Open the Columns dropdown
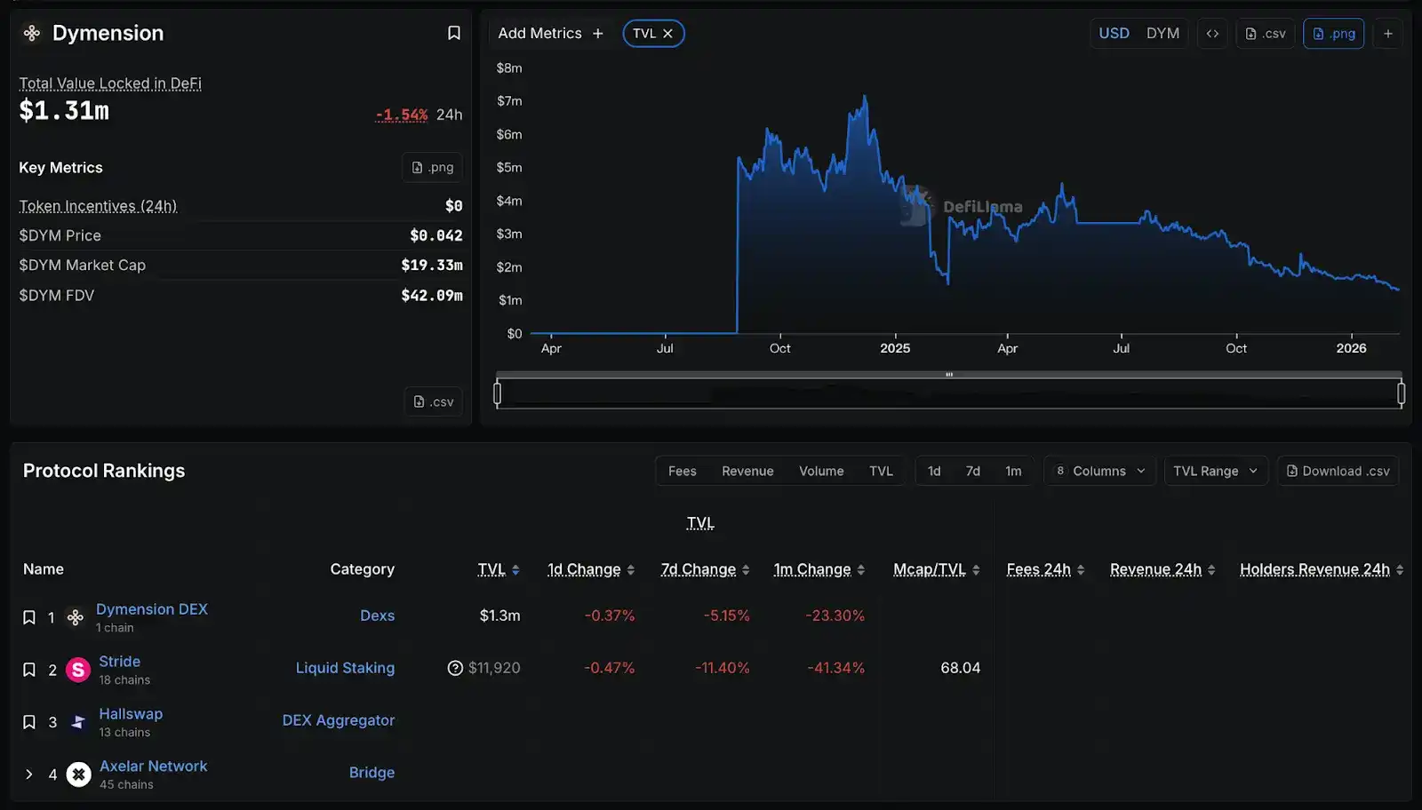This screenshot has height=810, width=1422. 1099,471
